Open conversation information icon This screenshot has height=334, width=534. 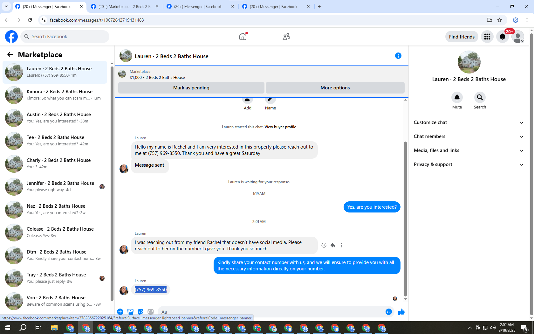(398, 56)
